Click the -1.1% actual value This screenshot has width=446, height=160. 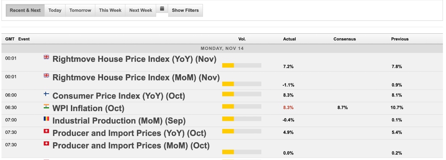[x=289, y=85]
